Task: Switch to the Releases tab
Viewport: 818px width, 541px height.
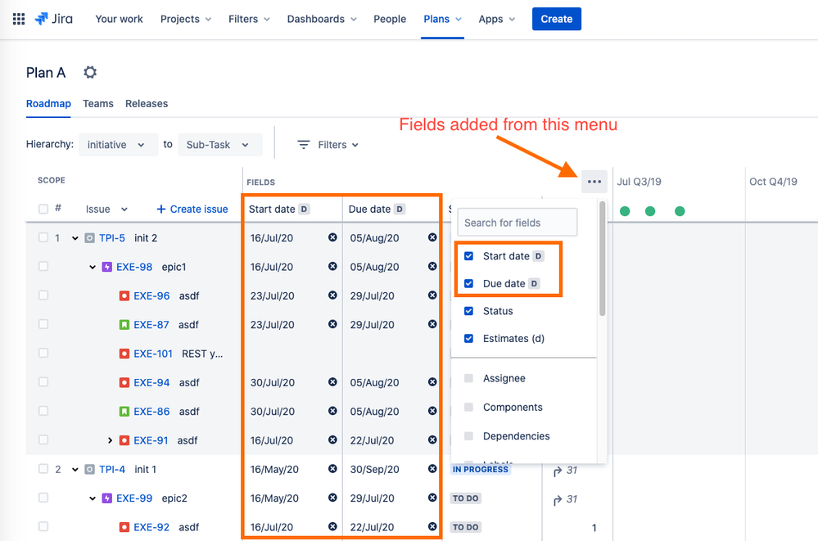Action: tap(147, 103)
